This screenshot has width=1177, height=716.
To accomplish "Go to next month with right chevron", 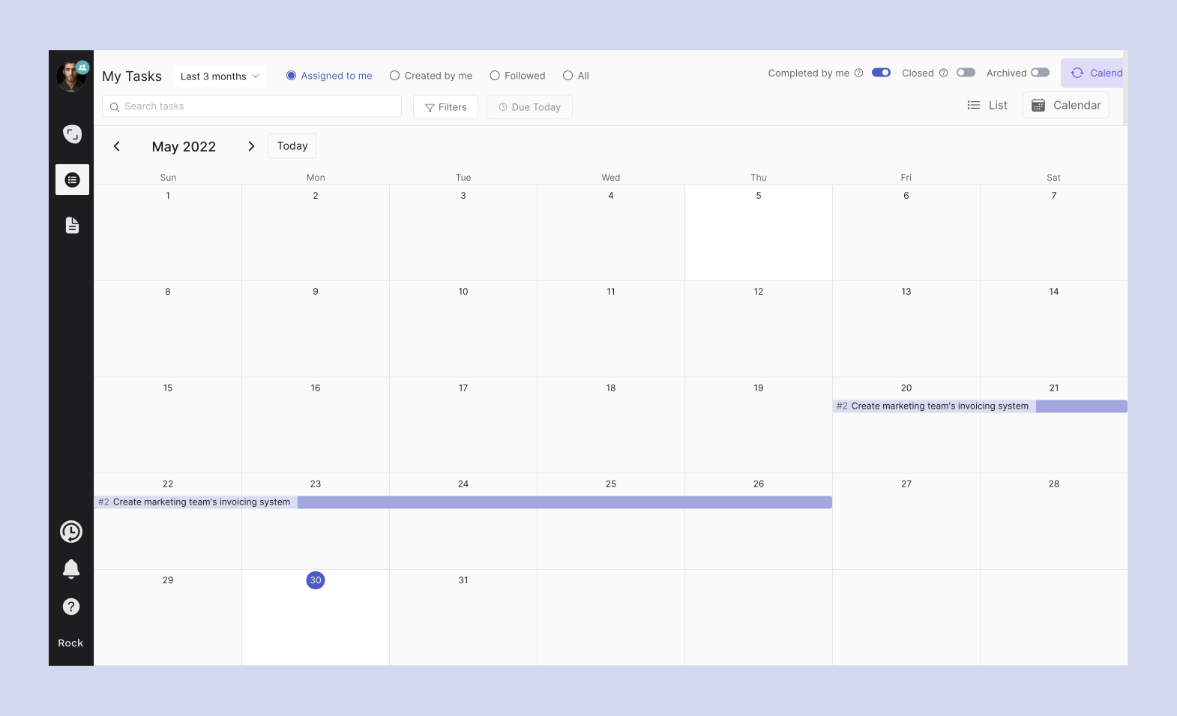I will click(x=251, y=146).
